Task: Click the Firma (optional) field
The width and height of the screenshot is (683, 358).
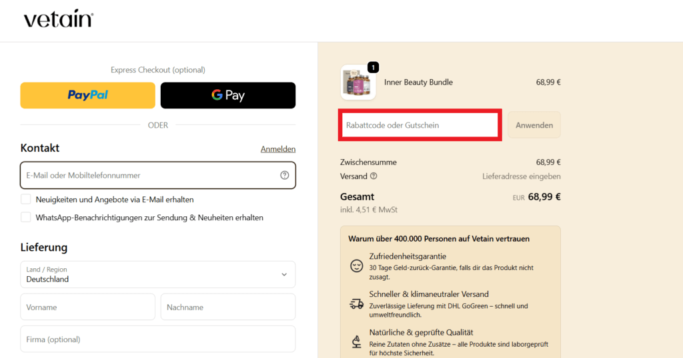Action: click(157, 339)
